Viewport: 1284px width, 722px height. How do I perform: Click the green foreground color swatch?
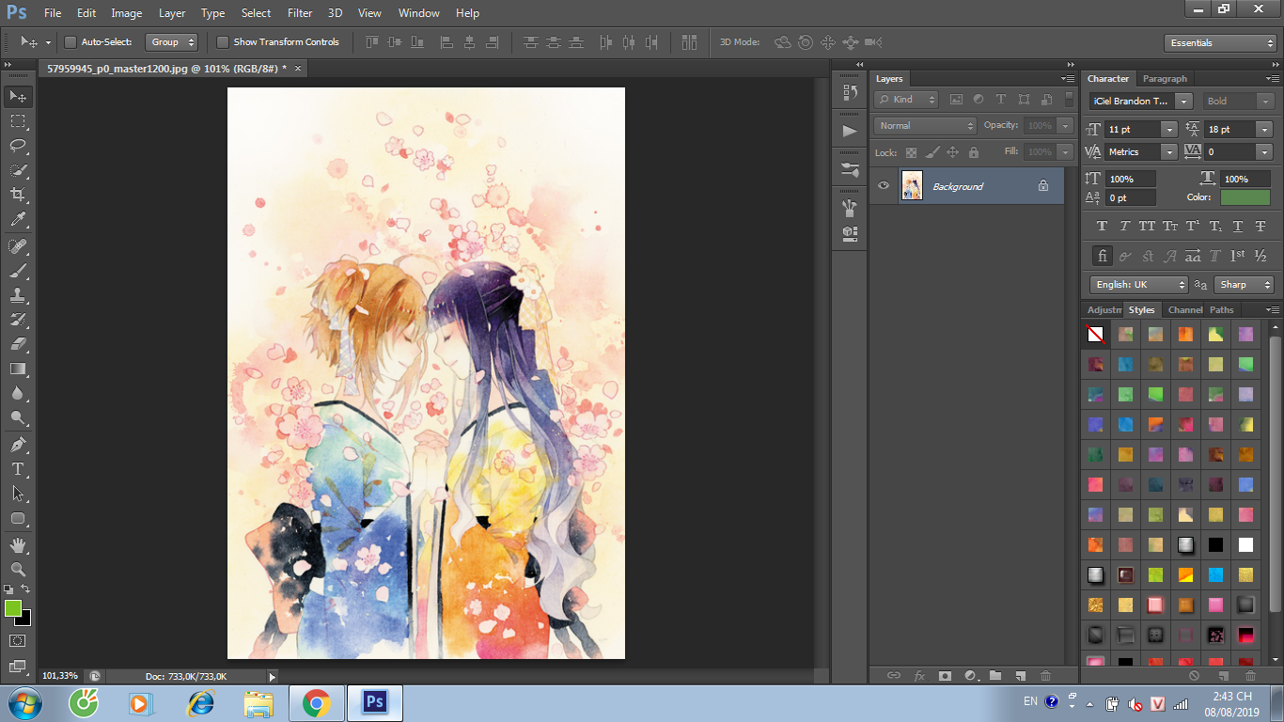coord(13,608)
